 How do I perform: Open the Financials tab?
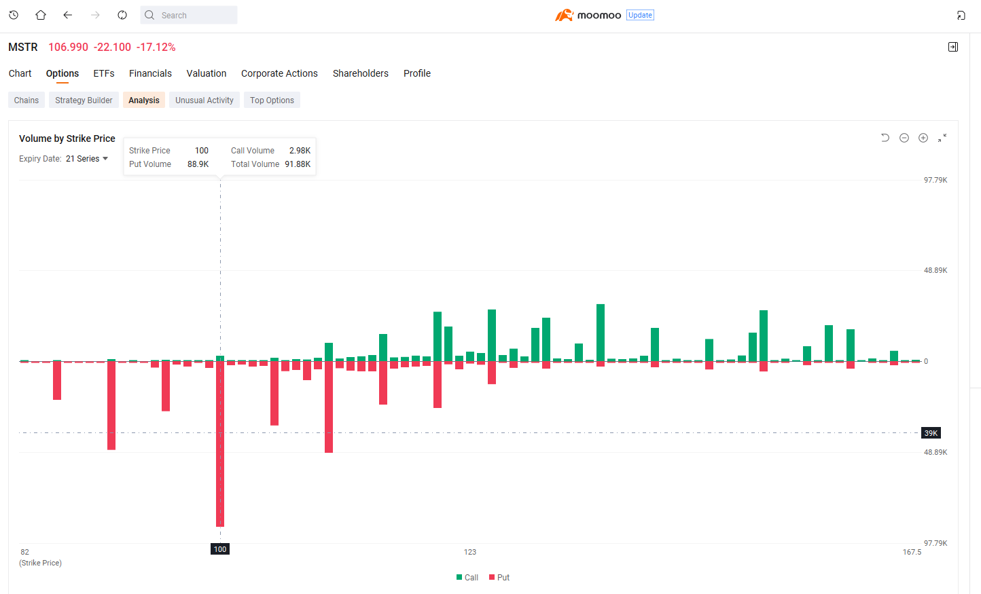click(x=150, y=73)
